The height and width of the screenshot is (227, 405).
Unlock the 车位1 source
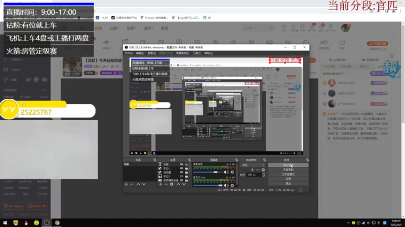(186, 168)
